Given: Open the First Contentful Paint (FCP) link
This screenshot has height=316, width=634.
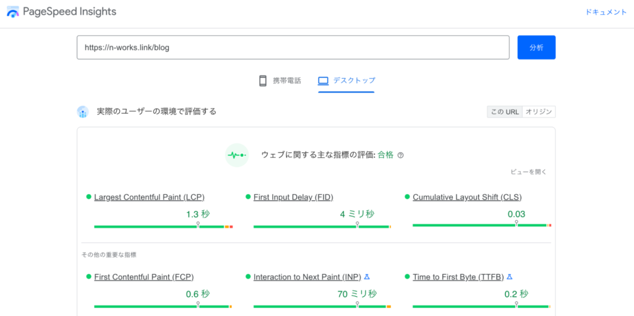Looking at the screenshot, I should pyautogui.click(x=144, y=277).
